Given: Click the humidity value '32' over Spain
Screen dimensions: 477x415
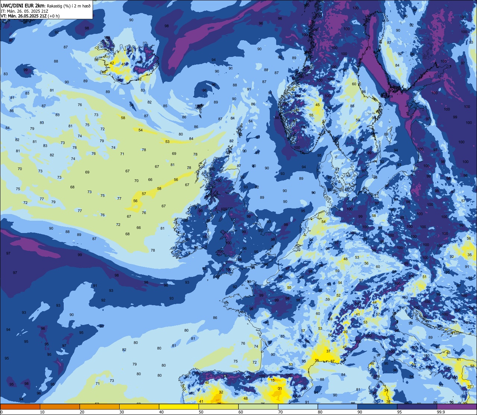Looking at the screenshot, I should click(221, 392).
